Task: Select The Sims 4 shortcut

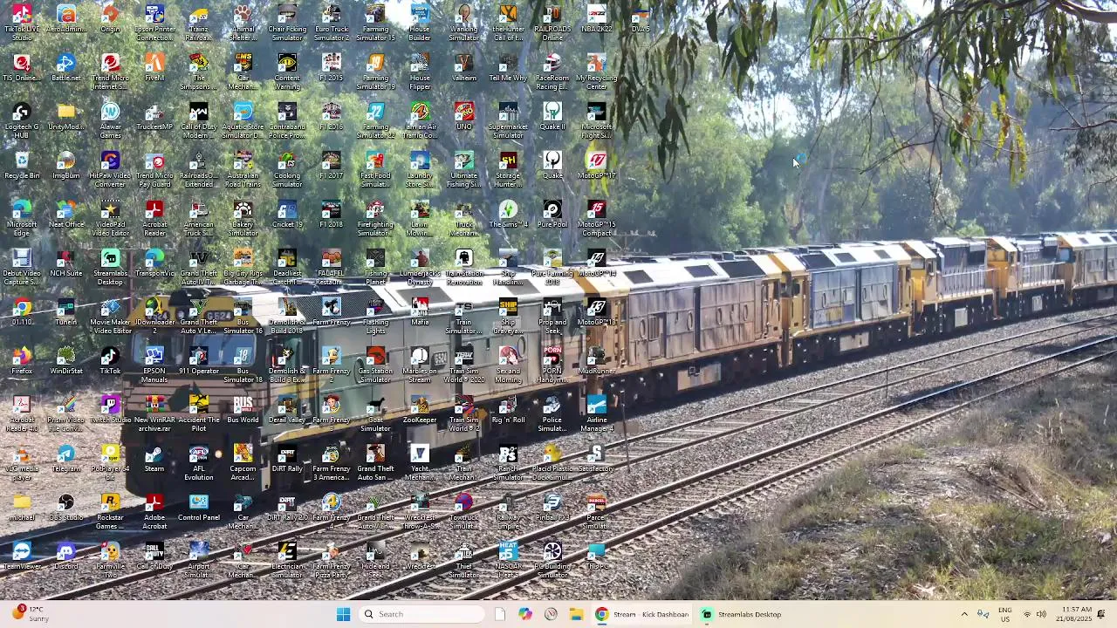Action: coord(509,215)
